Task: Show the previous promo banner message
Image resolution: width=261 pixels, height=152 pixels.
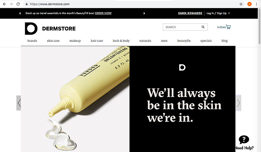Action: [20, 13]
